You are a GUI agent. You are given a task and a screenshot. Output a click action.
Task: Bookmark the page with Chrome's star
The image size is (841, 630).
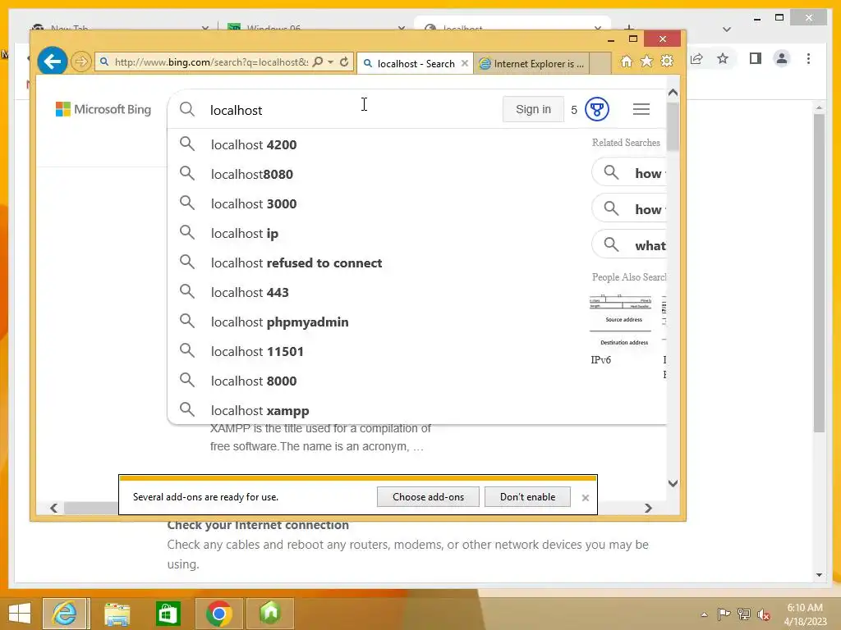pyautogui.click(x=723, y=58)
